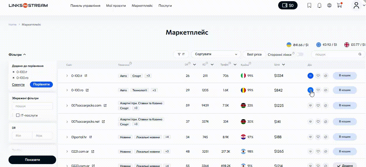Viewport: 366px width, 167px height.
Task: Open the shopping cart icon
Action: pyautogui.click(x=340, y=5)
